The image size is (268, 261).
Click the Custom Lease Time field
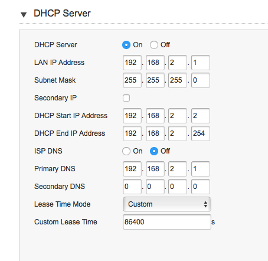pyautogui.click(x=167, y=222)
